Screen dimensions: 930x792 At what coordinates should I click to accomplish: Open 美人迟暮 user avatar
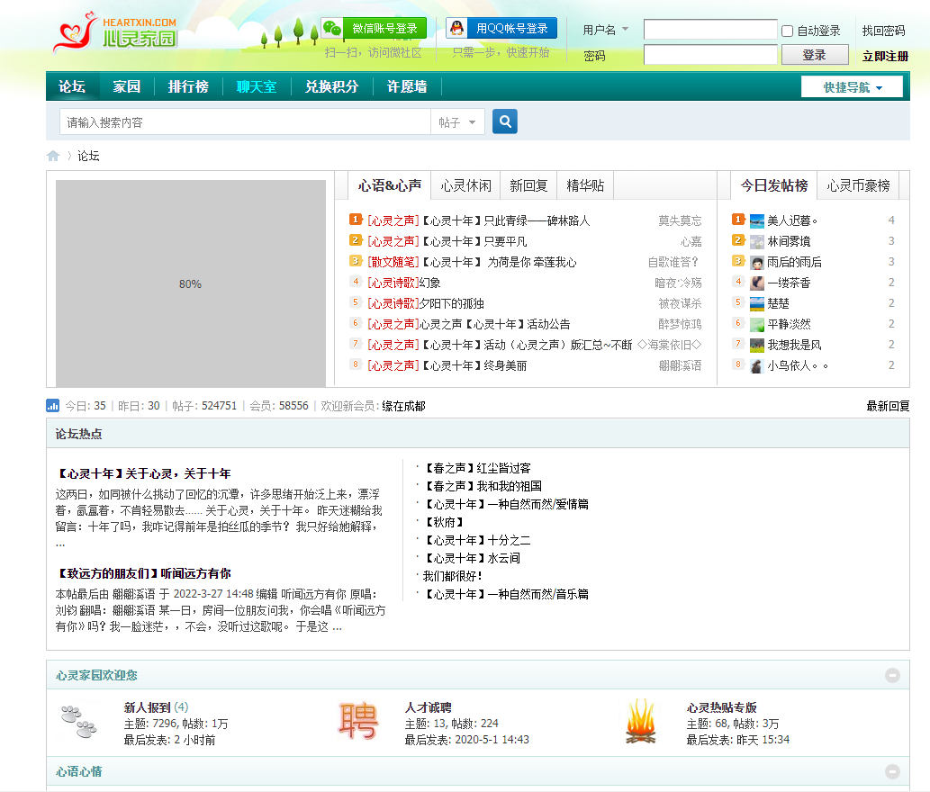(757, 221)
